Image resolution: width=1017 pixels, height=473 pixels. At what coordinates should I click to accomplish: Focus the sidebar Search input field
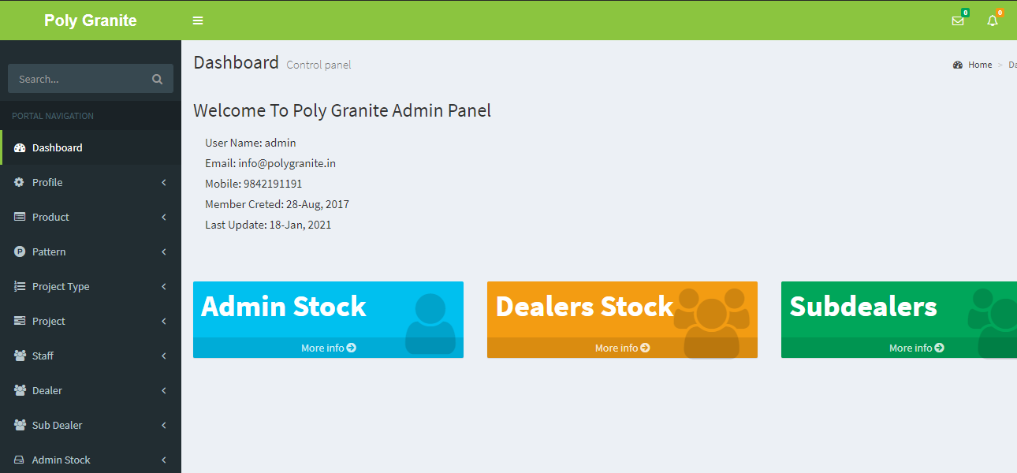coord(79,79)
